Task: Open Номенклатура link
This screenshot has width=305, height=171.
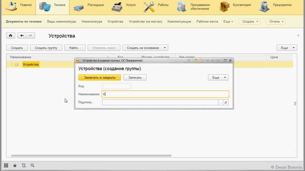Action: coord(91,21)
